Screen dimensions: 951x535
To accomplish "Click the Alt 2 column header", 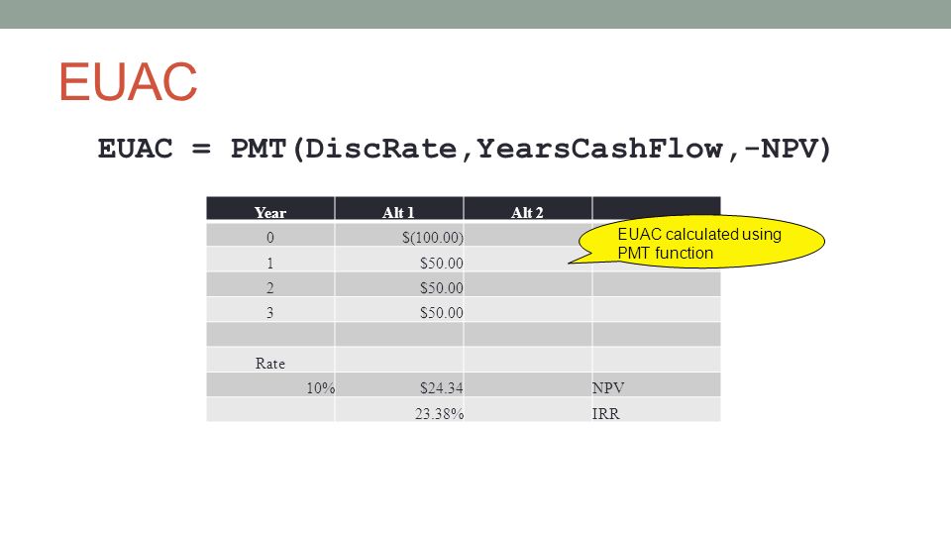I will [x=528, y=209].
